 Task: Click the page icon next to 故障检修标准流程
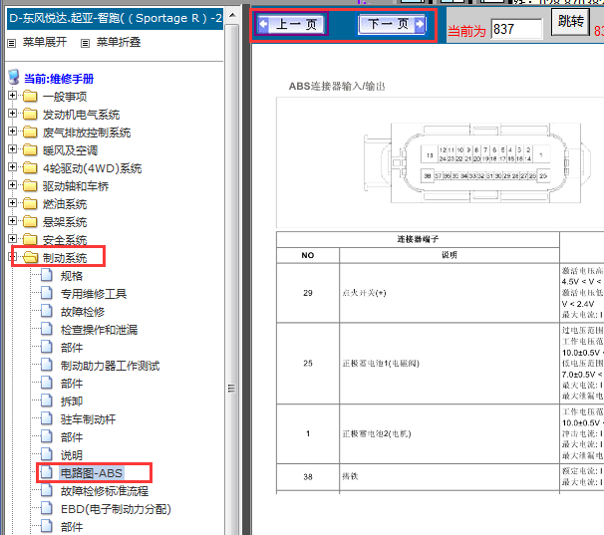[47, 490]
